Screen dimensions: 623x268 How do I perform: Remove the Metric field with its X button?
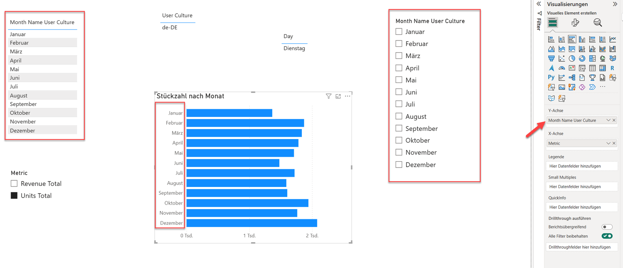[614, 143]
